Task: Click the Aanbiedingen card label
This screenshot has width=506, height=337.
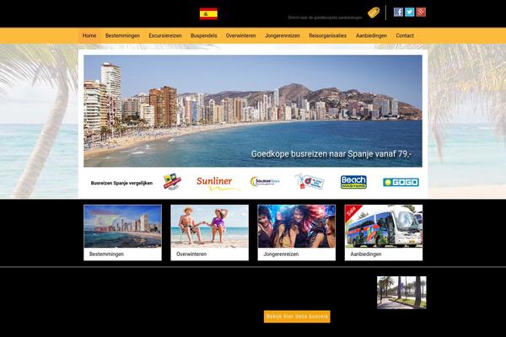Action: [366, 254]
